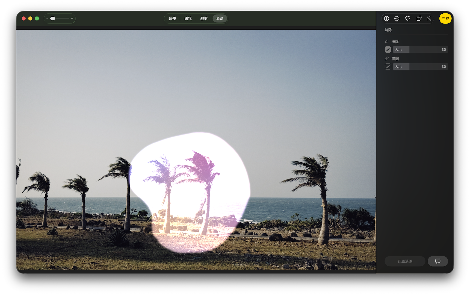Switch to the 调整 tab
Viewport: 470px width, 295px height.
172,19
